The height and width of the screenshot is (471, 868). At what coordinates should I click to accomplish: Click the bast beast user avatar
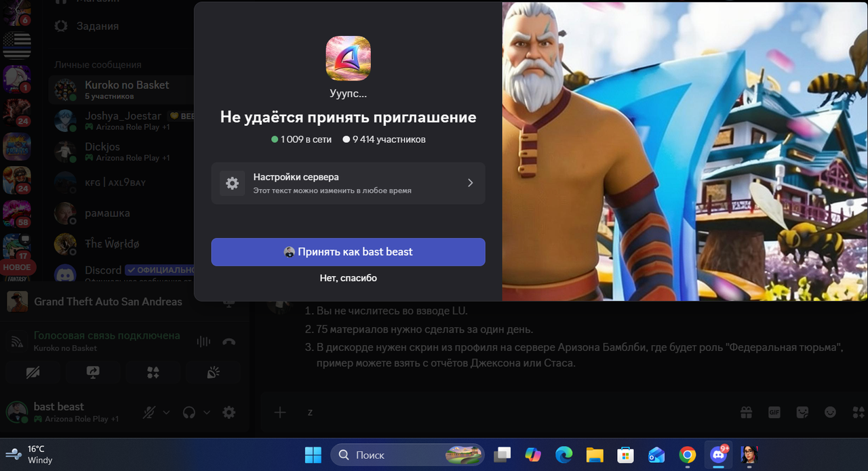pos(17,412)
